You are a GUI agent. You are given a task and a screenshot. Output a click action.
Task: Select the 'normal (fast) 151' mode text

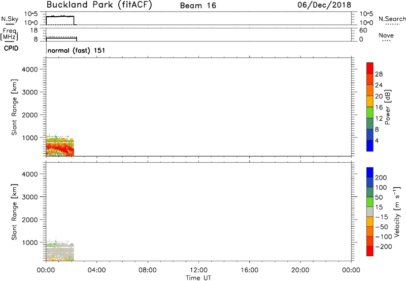pos(77,50)
